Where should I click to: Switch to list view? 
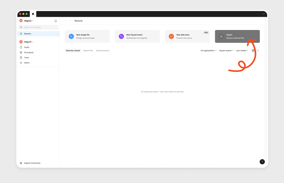pyautogui.click(x=258, y=50)
